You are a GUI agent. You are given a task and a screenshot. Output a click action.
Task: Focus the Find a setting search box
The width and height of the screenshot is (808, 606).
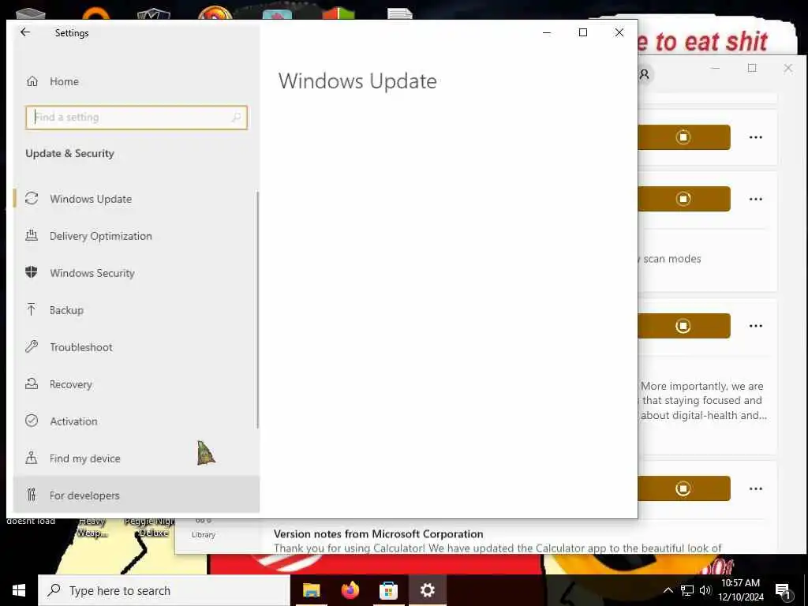tap(136, 118)
